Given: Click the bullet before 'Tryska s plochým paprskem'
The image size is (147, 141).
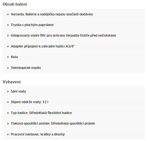Looking at the screenshot, I should (x=8, y=25).
